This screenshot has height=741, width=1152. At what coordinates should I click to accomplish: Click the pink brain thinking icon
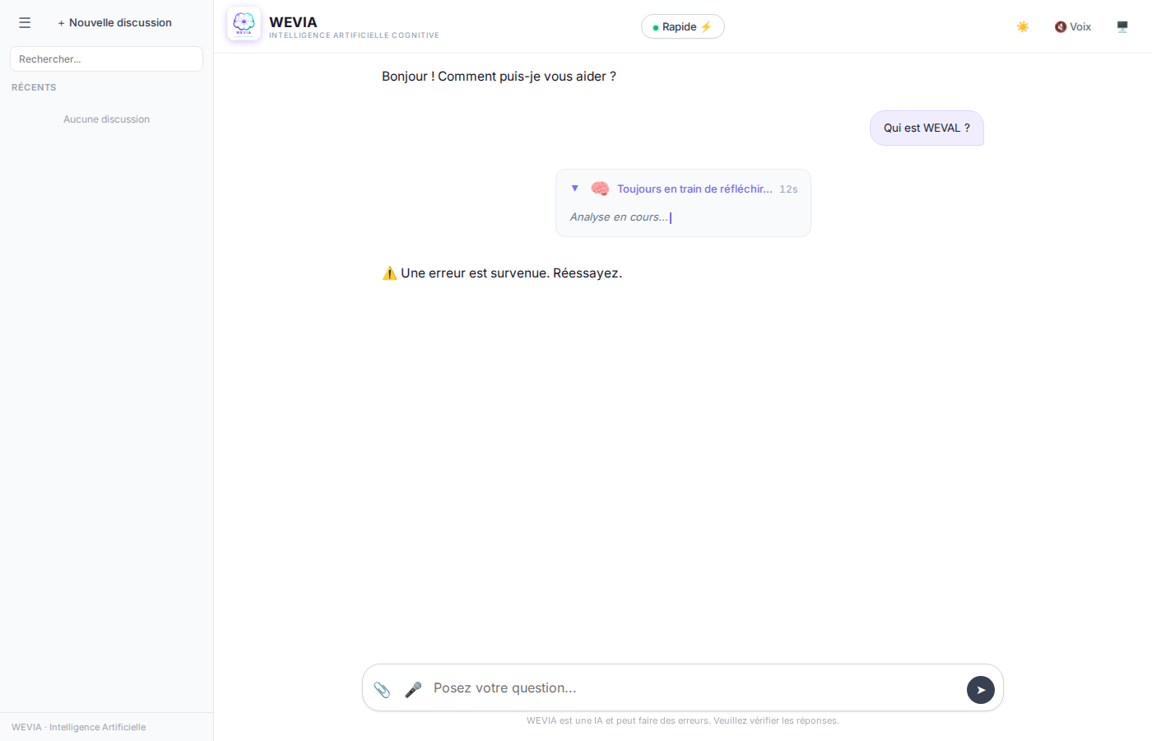click(x=600, y=189)
